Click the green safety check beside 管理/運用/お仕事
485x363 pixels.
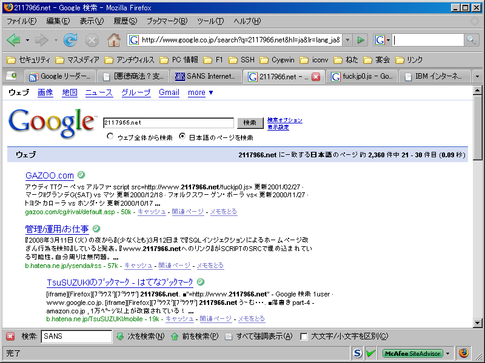(x=96, y=229)
